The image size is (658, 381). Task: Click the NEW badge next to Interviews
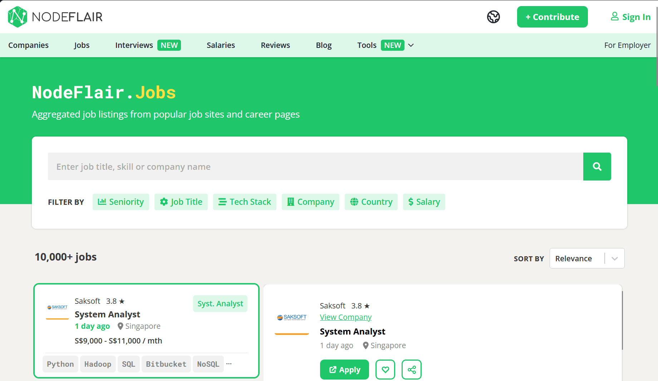tap(169, 45)
